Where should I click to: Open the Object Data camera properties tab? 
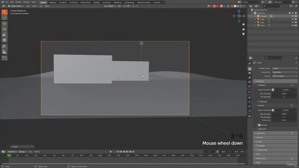[249, 111]
